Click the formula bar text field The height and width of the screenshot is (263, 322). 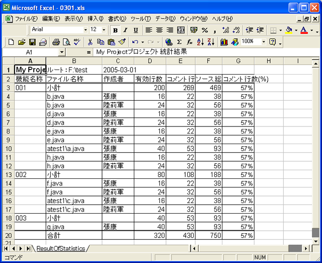tap(201, 52)
